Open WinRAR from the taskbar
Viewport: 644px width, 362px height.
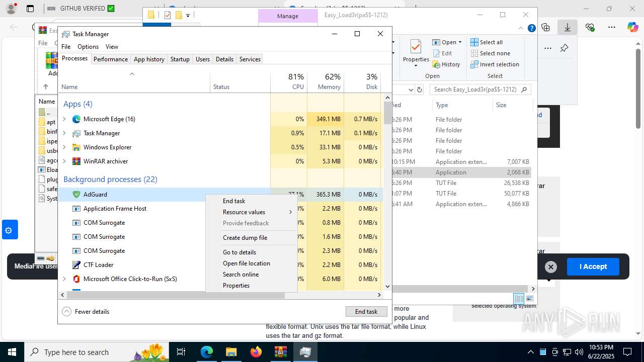(280, 352)
